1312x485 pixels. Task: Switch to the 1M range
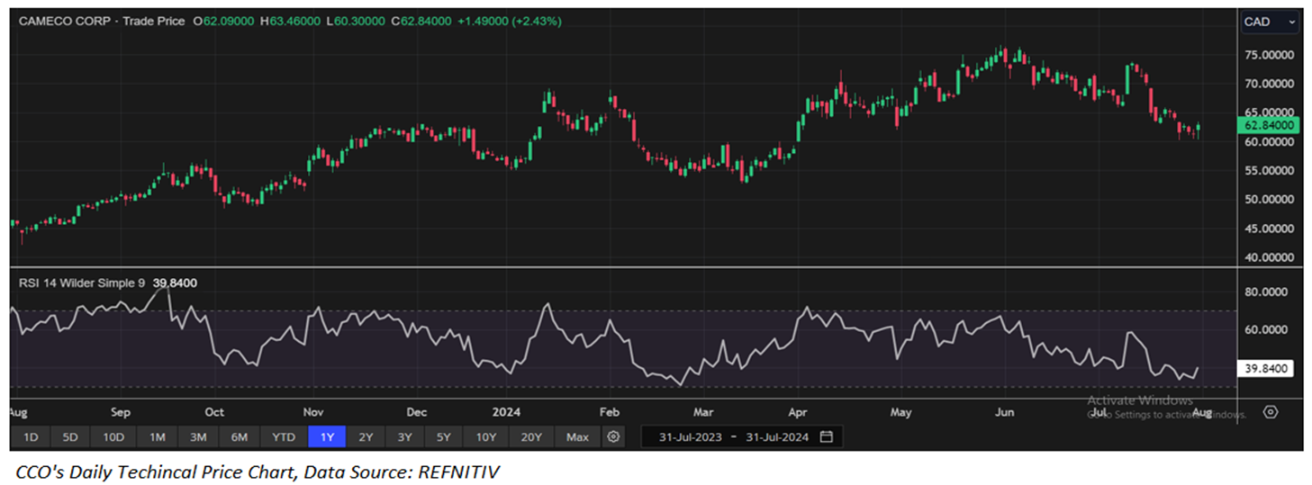coord(157,437)
